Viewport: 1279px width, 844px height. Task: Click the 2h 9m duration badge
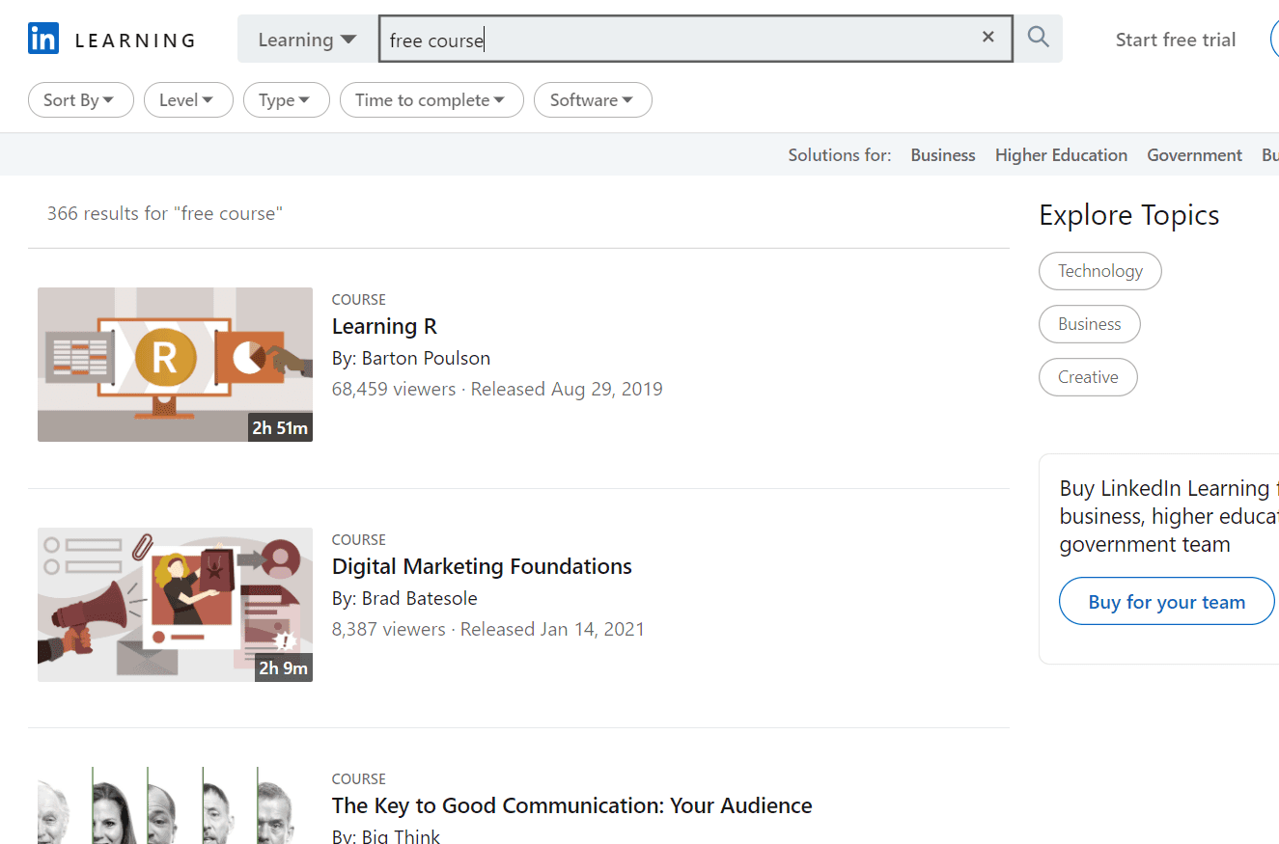point(283,667)
